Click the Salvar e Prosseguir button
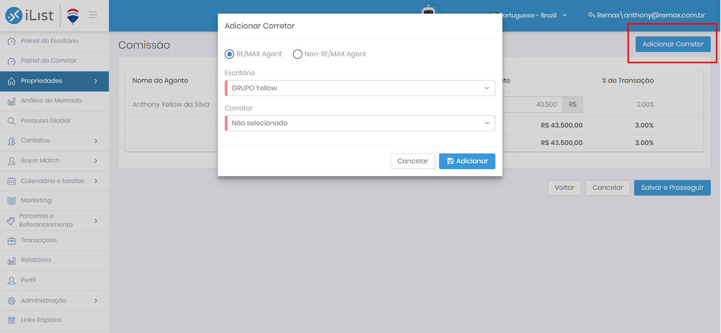The width and height of the screenshot is (721, 333). point(672,187)
